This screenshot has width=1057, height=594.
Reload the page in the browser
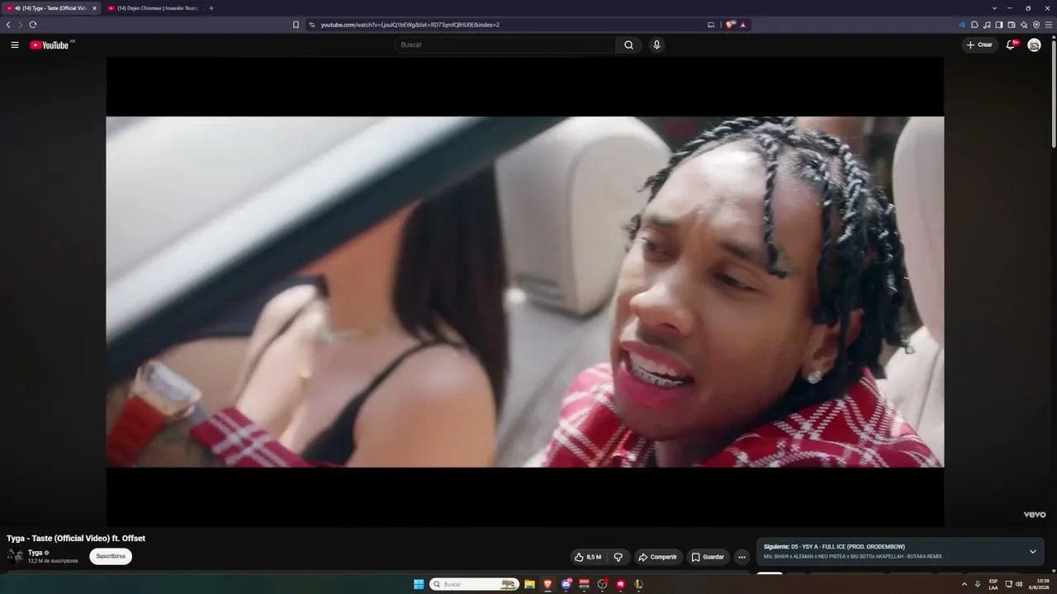pos(33,25)
